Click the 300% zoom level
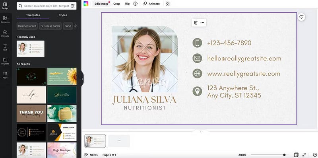Screen dimensions: 318x158 242,155
